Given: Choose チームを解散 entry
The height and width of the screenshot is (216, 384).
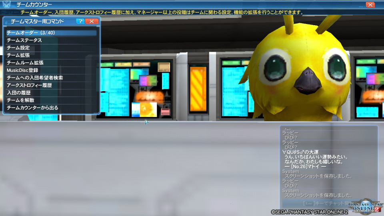Looking at the screenshot, I should point(51,100).
